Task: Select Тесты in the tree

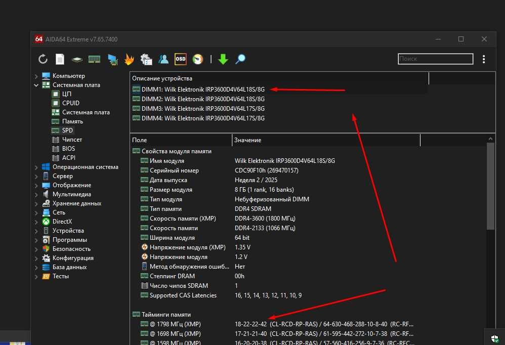Action: (x=61, y=276)
